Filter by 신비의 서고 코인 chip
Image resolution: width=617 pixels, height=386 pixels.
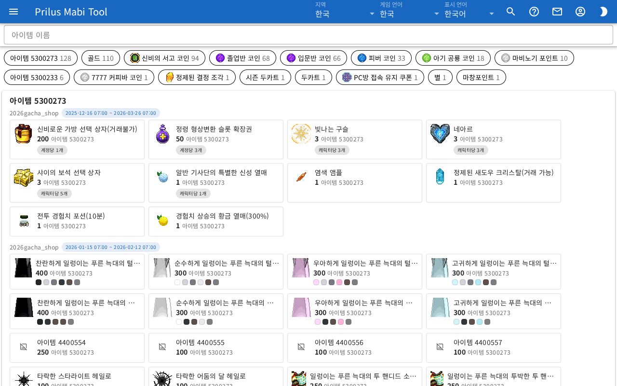[164, 58]
